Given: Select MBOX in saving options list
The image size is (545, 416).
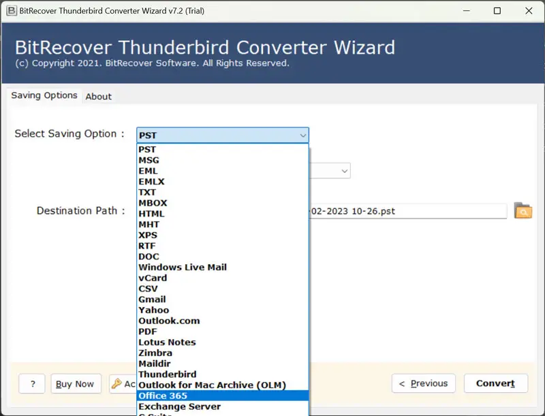Looking at the screenshot, I should (153, 203).
